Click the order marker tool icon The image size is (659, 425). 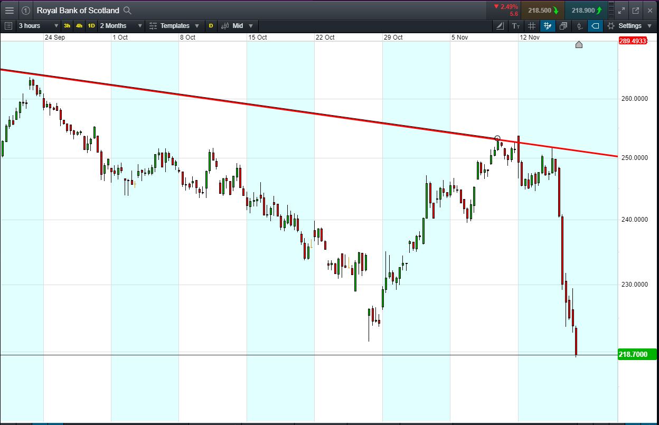pyautogui.click(x=579, y=25)
